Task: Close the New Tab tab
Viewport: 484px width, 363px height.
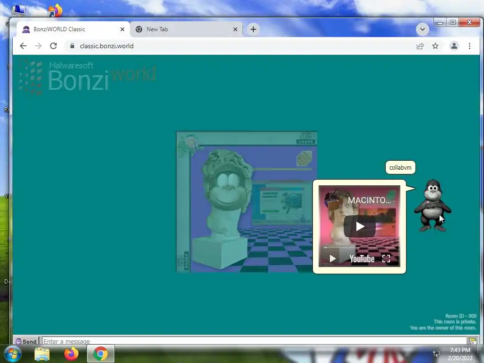Action: 235,29
